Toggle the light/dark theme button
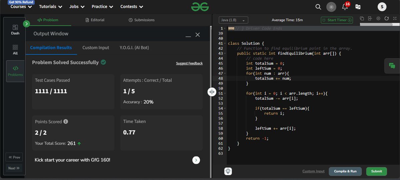 click(331, 7)
